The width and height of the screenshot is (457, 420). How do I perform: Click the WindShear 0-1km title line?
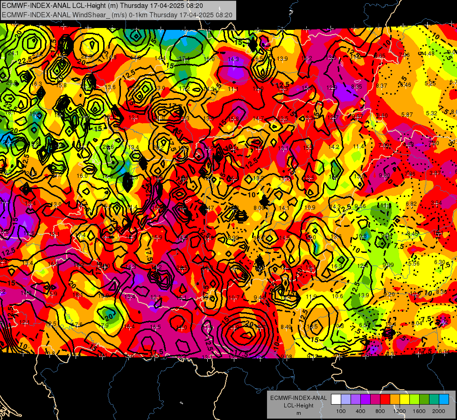pos(117,15)
